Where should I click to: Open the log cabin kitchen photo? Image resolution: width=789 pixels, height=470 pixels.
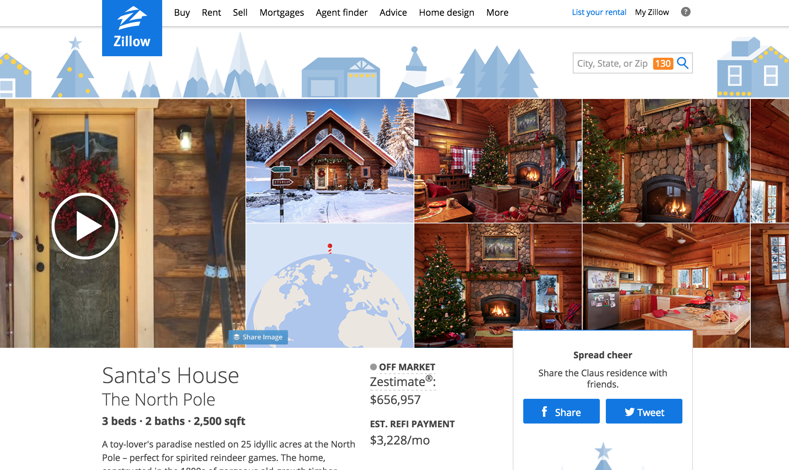coord(666,277)
